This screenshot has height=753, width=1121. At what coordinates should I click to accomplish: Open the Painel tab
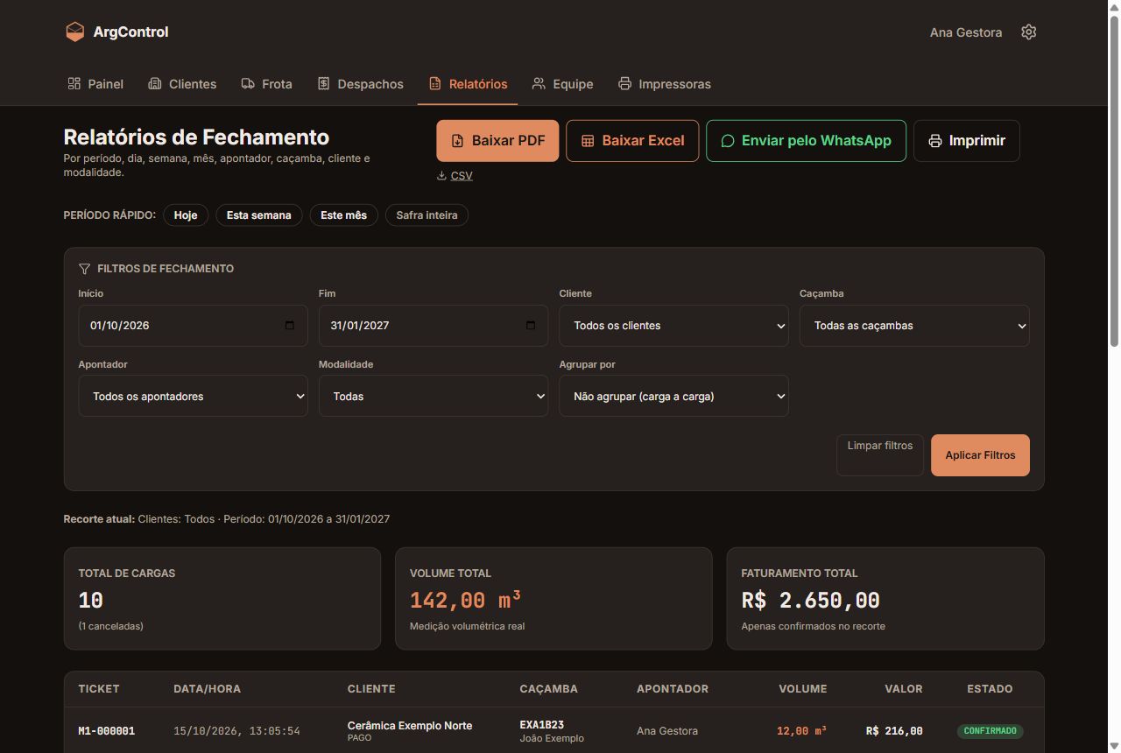(95, 84)
